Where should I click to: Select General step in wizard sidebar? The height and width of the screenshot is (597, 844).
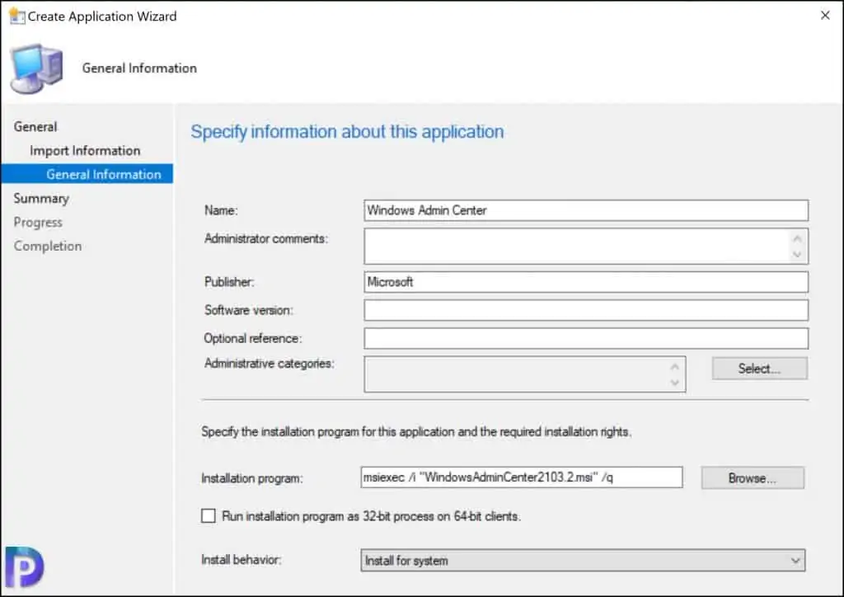tap(35, 126)
